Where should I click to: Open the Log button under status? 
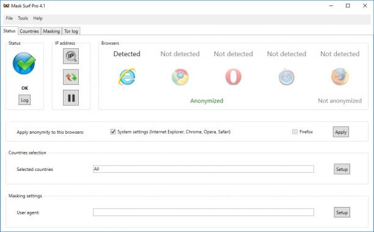[x=24, y=100]
